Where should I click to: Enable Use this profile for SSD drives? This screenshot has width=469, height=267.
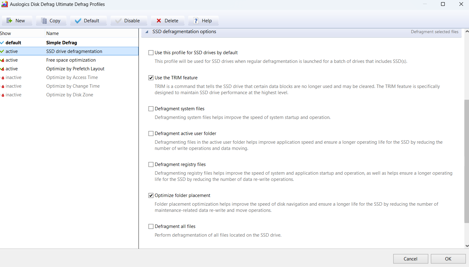[151, 53]
